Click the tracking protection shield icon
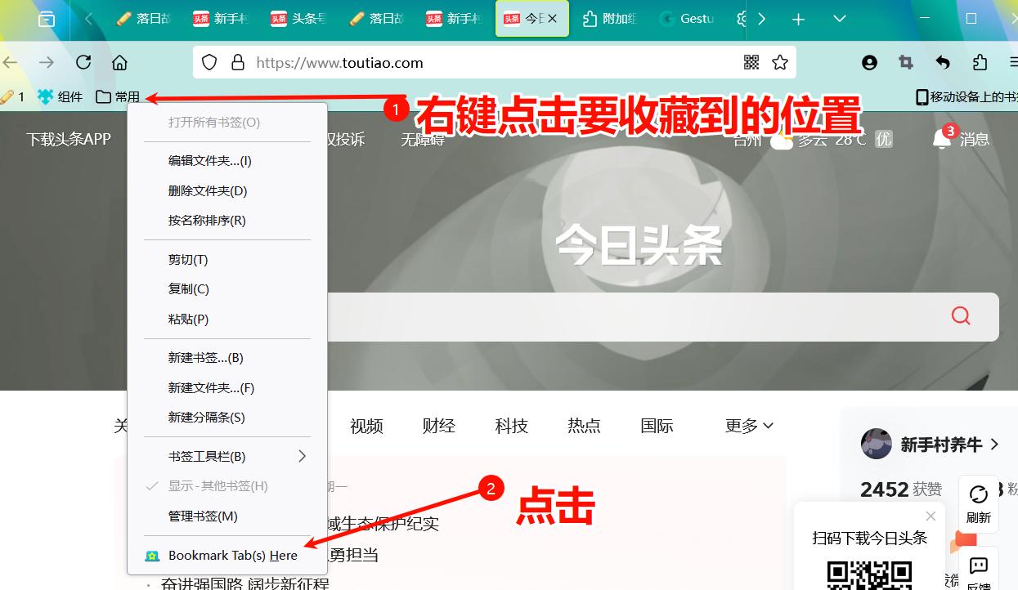Viewport: 1018px width, 590px height. 209,63
